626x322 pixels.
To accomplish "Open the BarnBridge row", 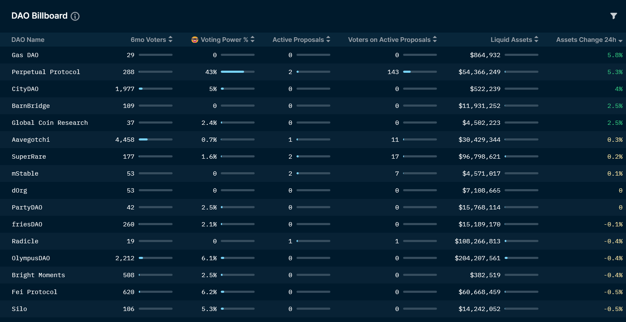I will coord(313,106).
